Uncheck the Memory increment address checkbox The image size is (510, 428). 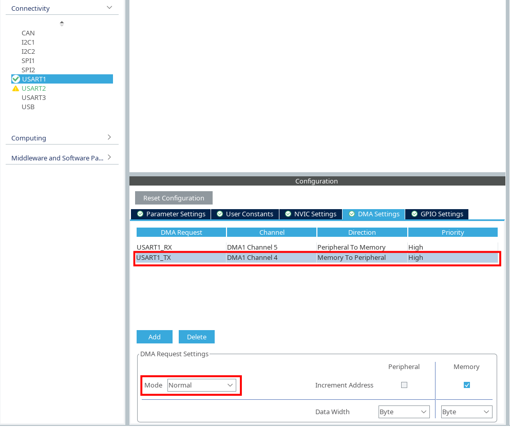(x=466, y=385)
